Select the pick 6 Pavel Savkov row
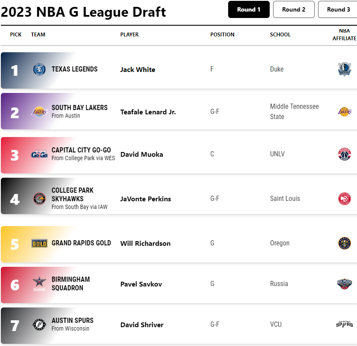Image resolution: width=357 pixels, height=346 pixels. coord(179,285)
